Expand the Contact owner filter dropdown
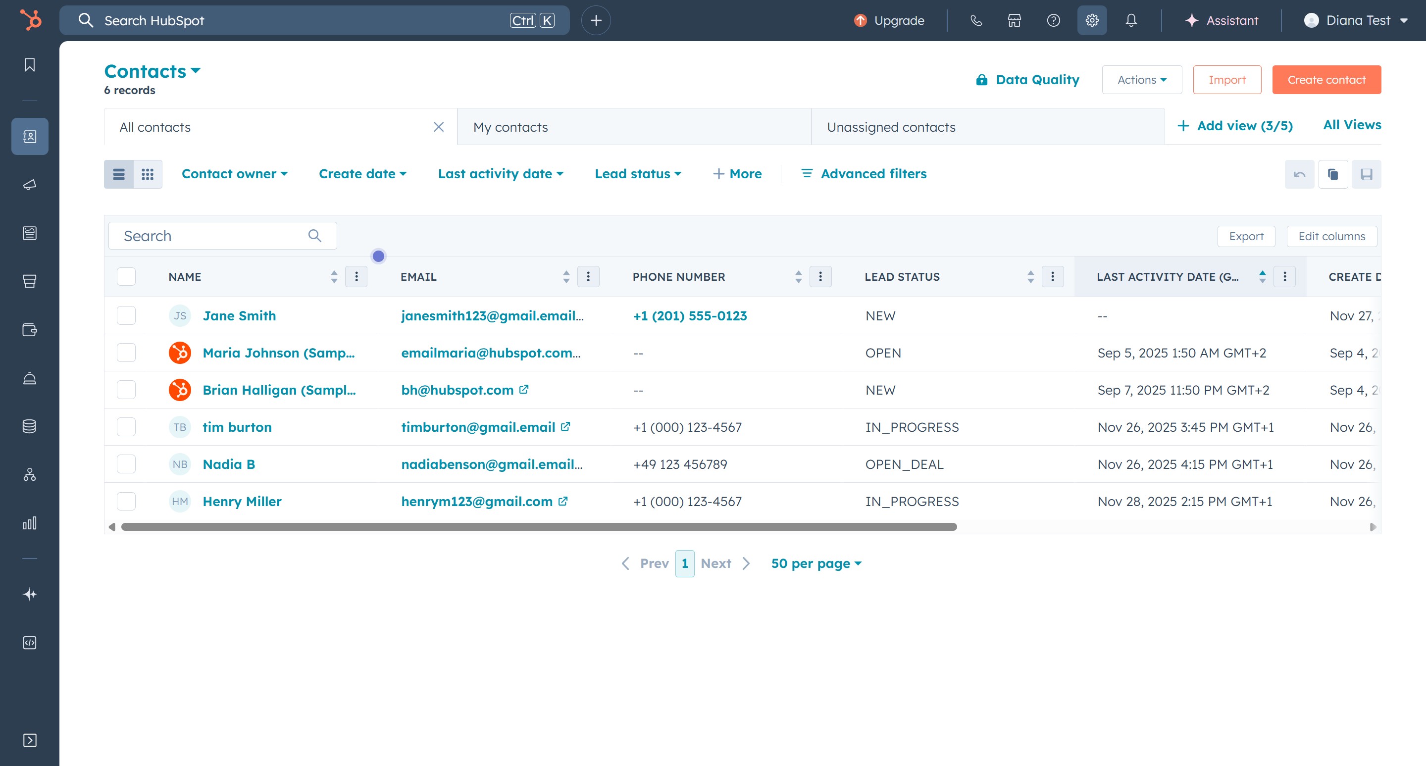Screen dimensions: 1426x766 click(x=235, y=174)
